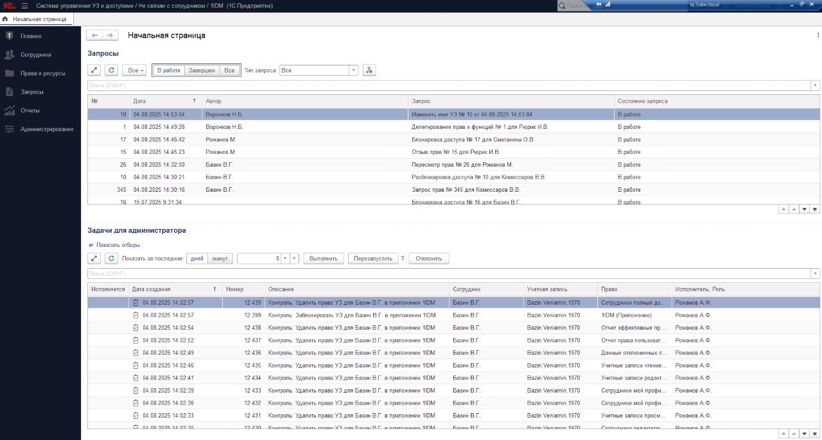This screenshot has height=440, width=822.
Task: Click the back navigation arrow
Action: point(95,35)
